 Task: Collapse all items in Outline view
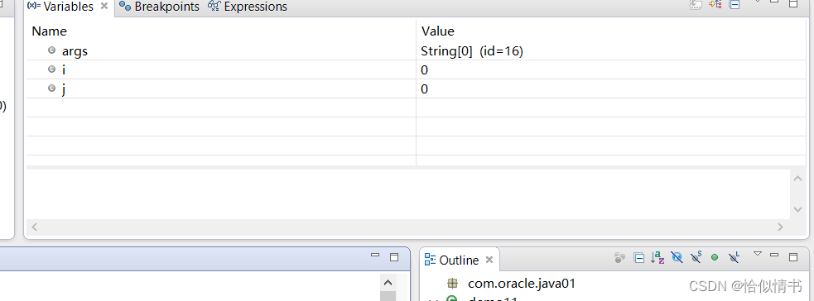tap(639, 257)
